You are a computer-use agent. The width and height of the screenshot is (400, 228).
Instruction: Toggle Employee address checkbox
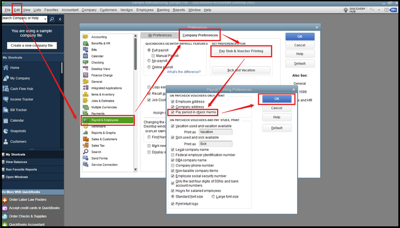pos(173,102)
